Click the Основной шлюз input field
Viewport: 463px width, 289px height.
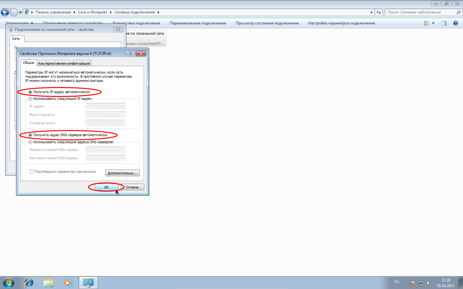pyautogui.click(x=105, y=123)
